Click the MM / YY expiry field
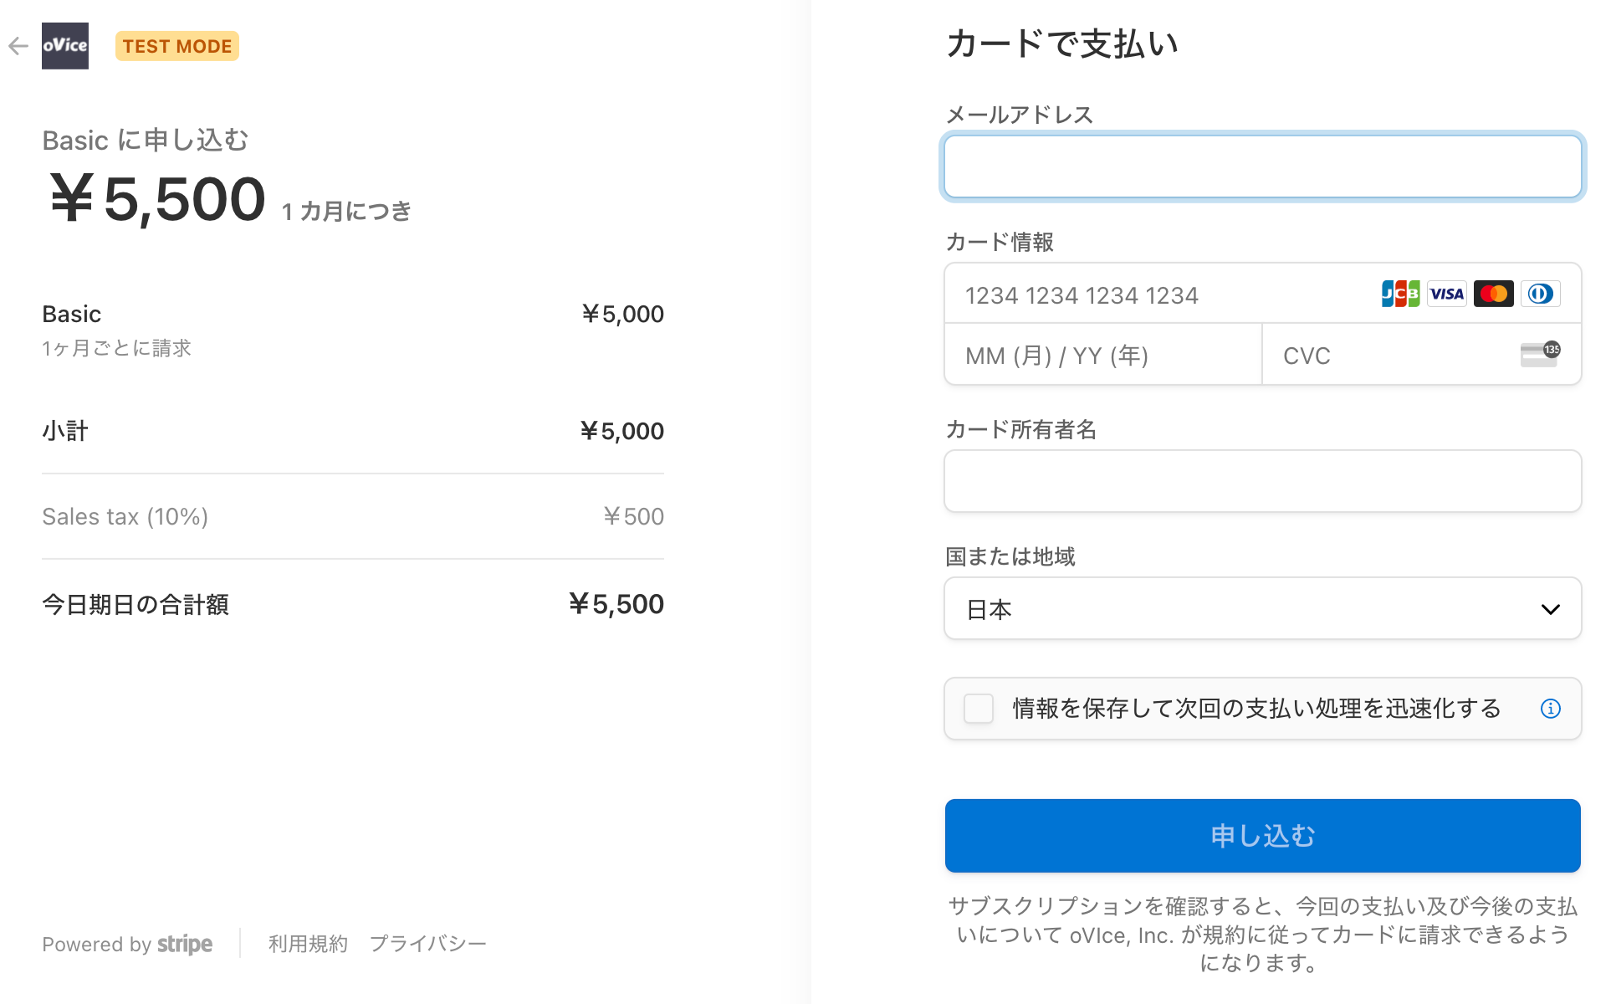The height and width of the screenshot is (1004, 1611). (x=1103, y=356)
